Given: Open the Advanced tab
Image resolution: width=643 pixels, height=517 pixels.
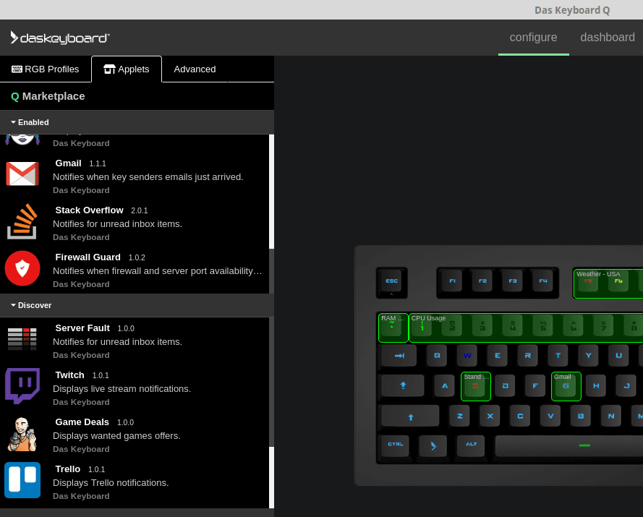Looking at the screenshot, I should click(195, 69).
